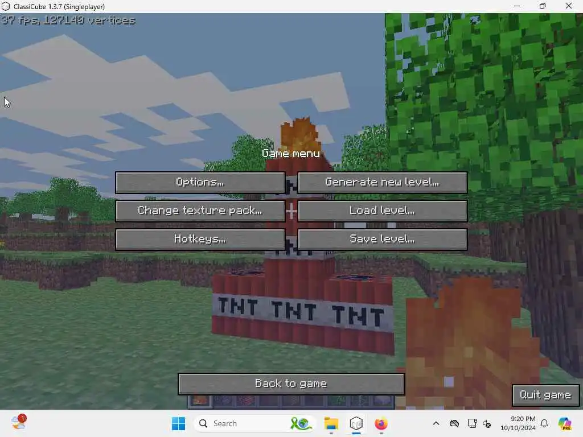Minimize the ClassiCube window

click(517, 6)
